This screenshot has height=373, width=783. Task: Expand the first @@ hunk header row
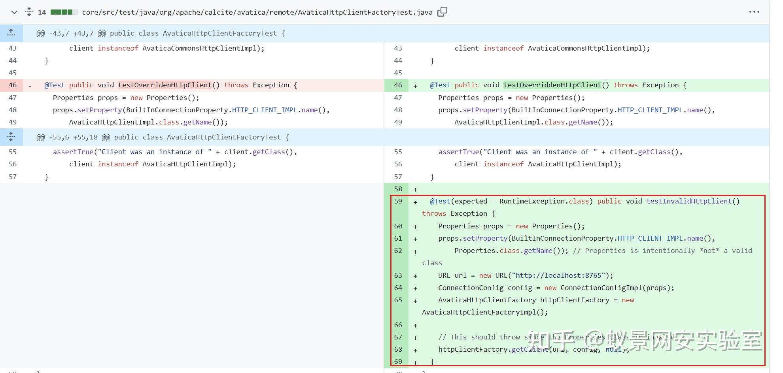pos(158,33)
